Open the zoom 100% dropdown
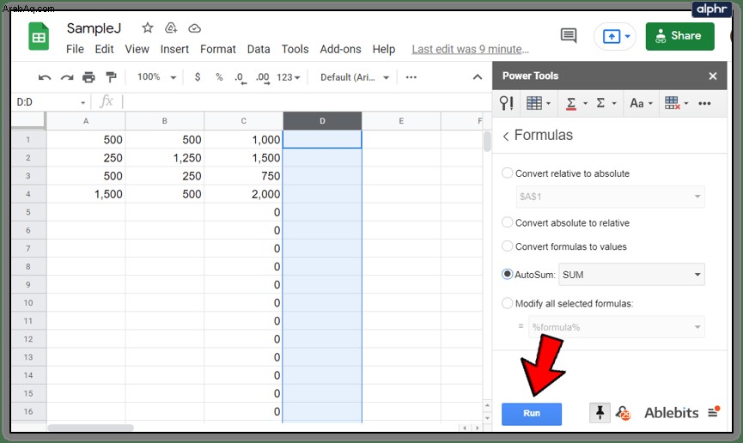The height and width of the screenshot is (443, 743). pyautogui.click(x=156, y=76)
